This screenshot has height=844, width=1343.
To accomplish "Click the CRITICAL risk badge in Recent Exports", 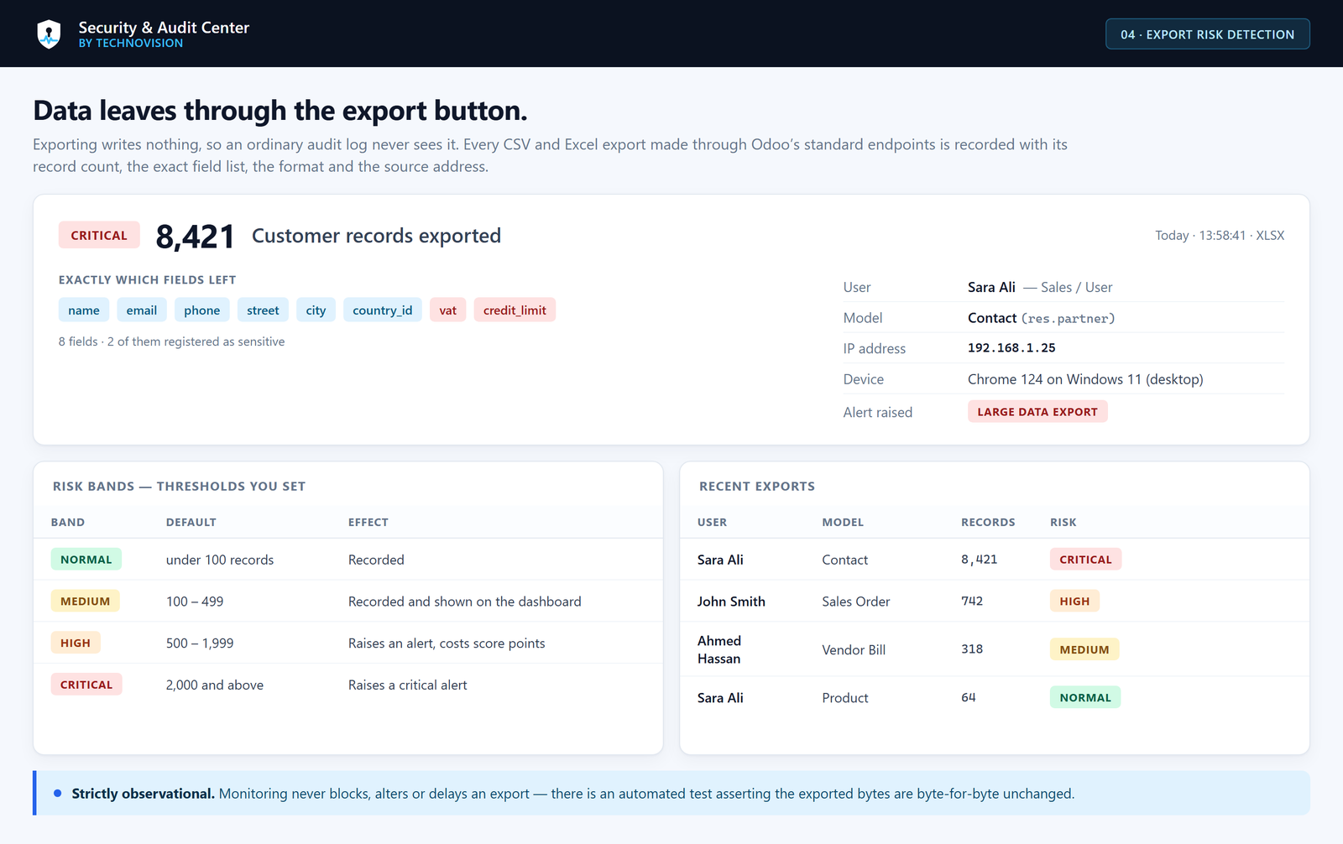I will coord(1085,560).
